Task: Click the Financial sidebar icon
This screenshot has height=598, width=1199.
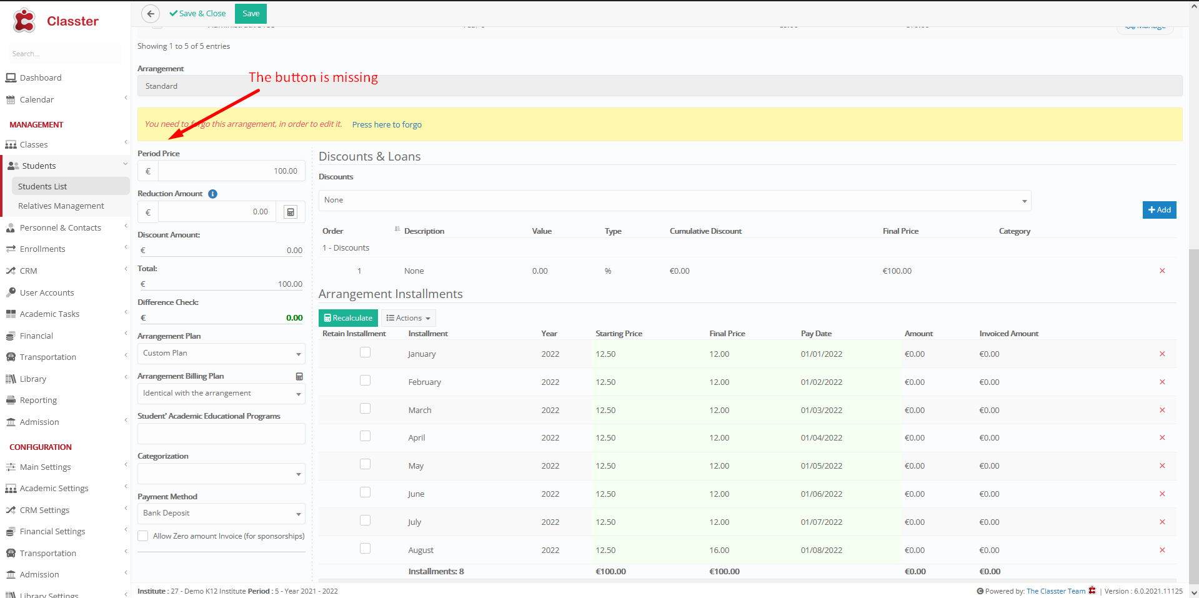Action: click(x=11, y=336)
